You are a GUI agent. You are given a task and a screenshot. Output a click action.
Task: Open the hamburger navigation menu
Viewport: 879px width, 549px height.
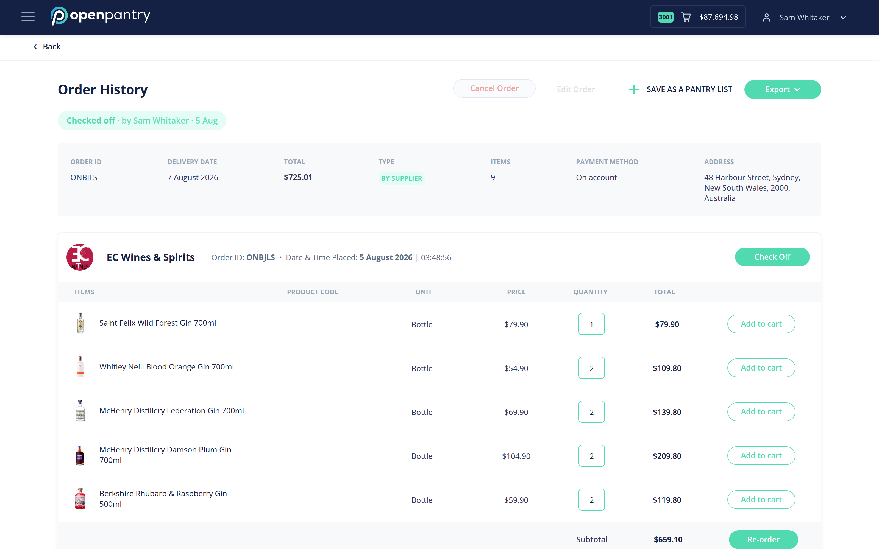coord(28,17)
